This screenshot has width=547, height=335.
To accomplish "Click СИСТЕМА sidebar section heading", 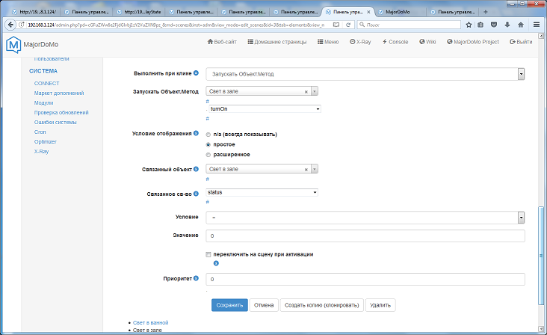I will pos(43,71).
